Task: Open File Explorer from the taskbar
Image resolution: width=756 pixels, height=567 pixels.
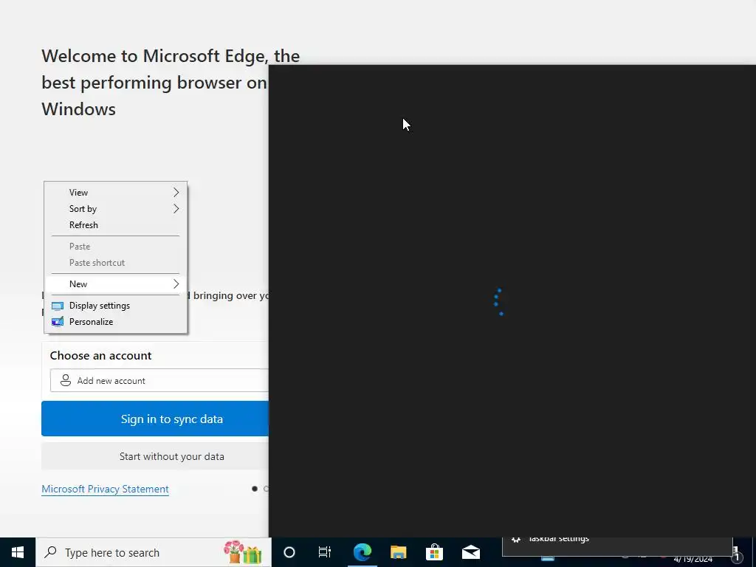Action: click(x=398, y=552)
